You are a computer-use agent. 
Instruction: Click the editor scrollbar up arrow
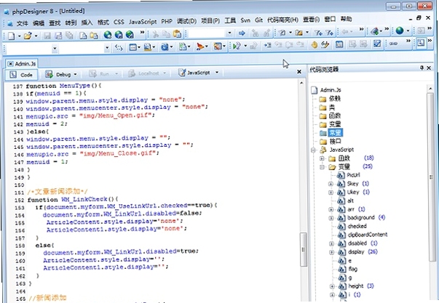pos(301,83)
